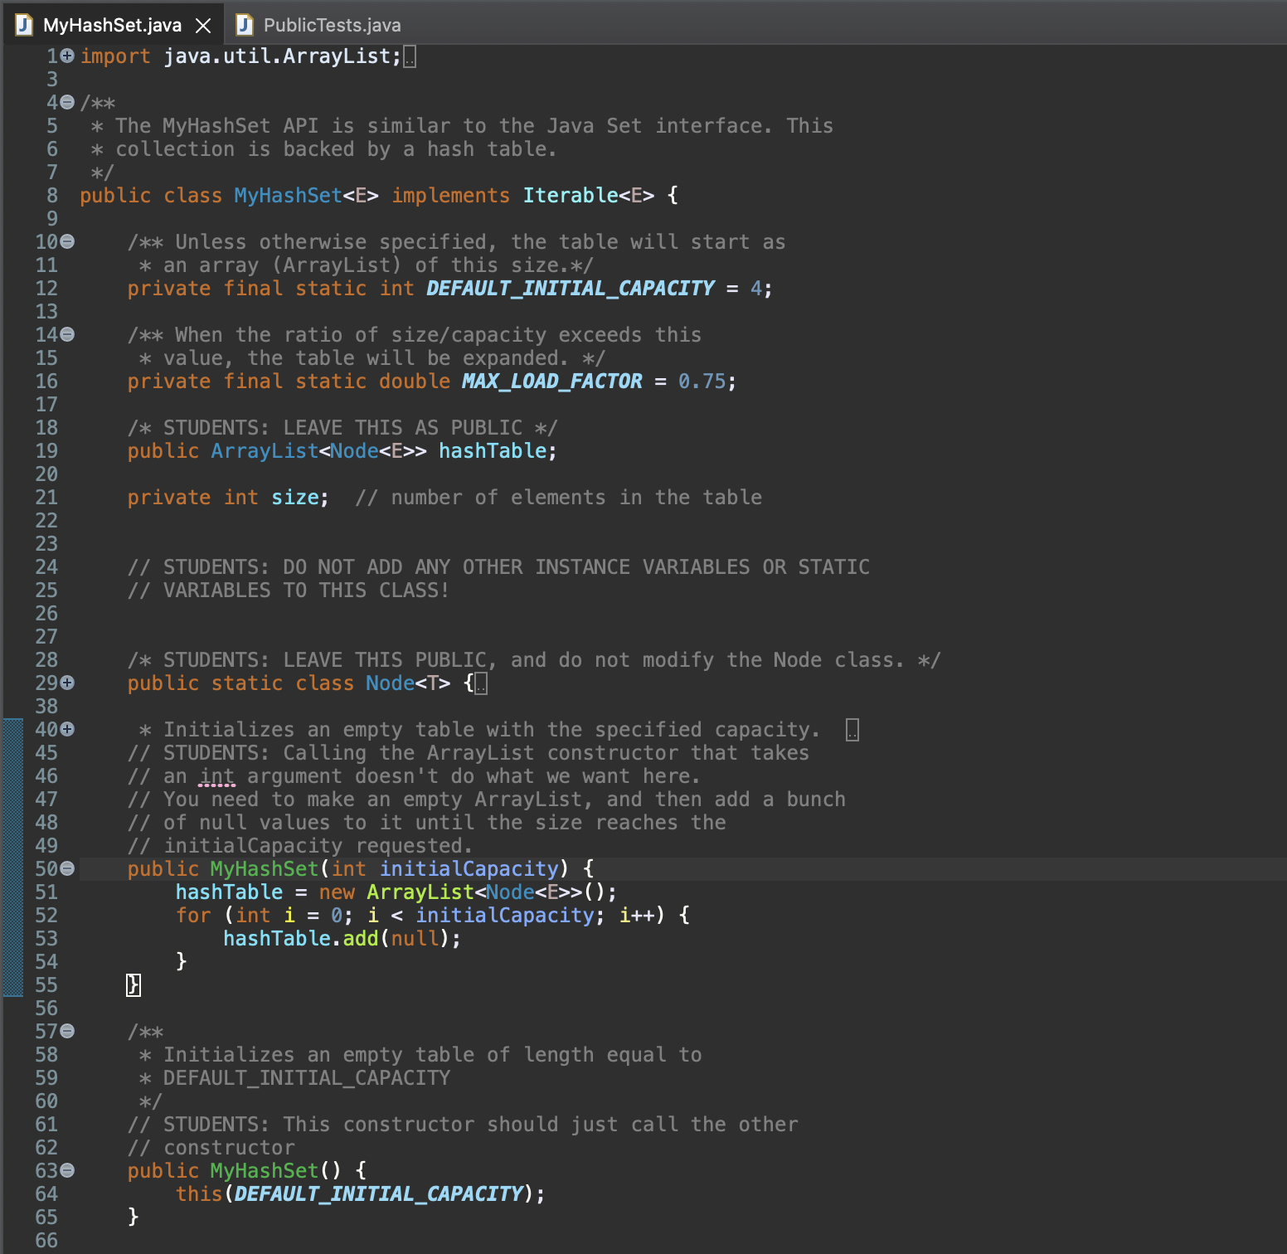Collapse the no-argument constructor at line 63
The height and width of the screenshot is (1254, 1287).
click(67, 1170)
